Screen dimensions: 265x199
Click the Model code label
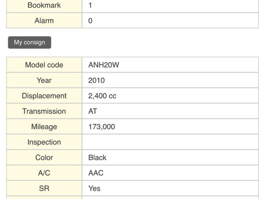(44, 65)
